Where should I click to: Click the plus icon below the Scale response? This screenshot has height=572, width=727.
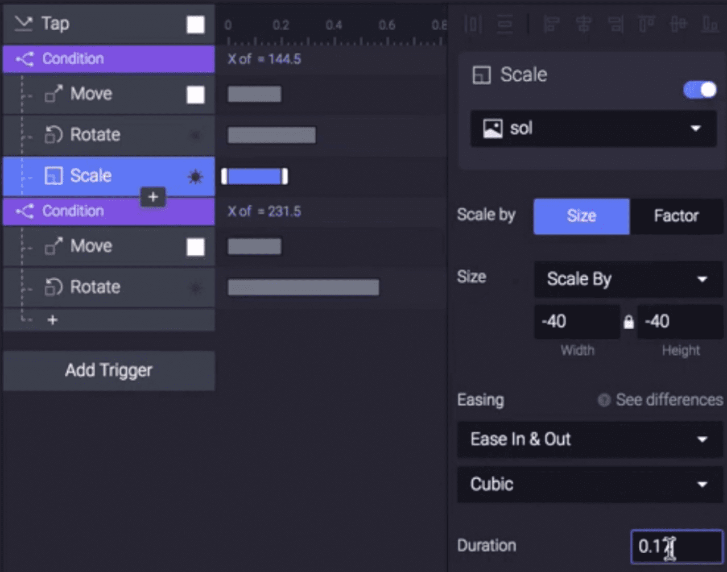(153, 197)
